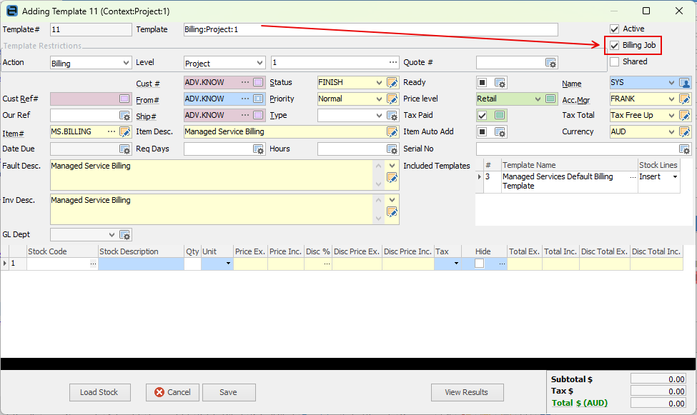Click the settings icon beside Quote # field
Image resolution: width=697 pixels, height=415 pixels.
[x=550, y=63]
